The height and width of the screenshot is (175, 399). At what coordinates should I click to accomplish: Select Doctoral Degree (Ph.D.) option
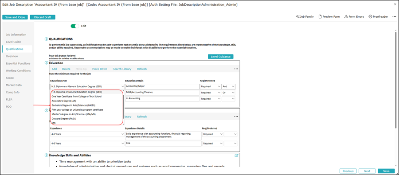click(x=86, y=119)
